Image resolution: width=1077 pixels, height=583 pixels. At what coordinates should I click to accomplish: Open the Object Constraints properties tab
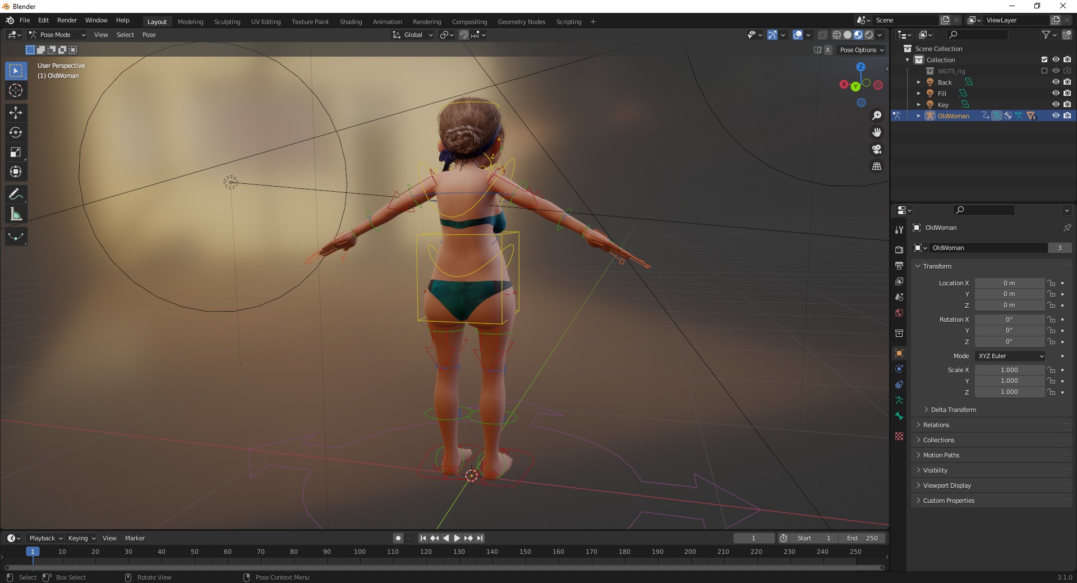click(x=899, y=385)
